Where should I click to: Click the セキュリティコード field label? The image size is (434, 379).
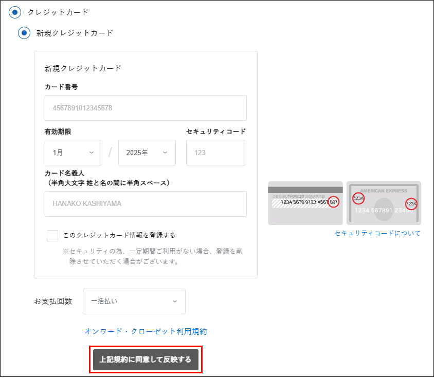tap(216, 131)
